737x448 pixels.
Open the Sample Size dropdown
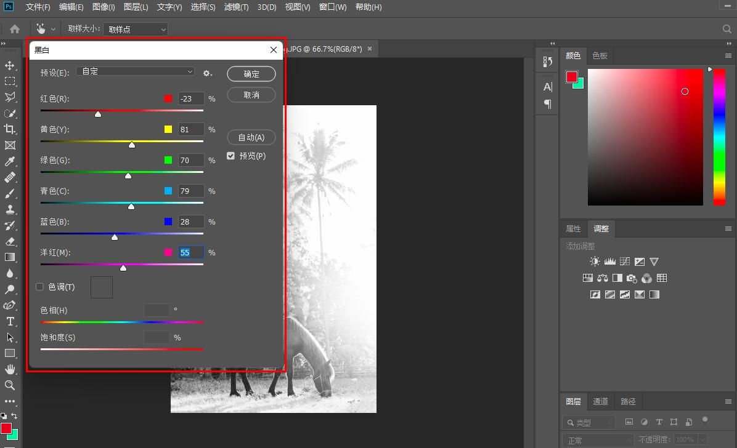[136, 29]
